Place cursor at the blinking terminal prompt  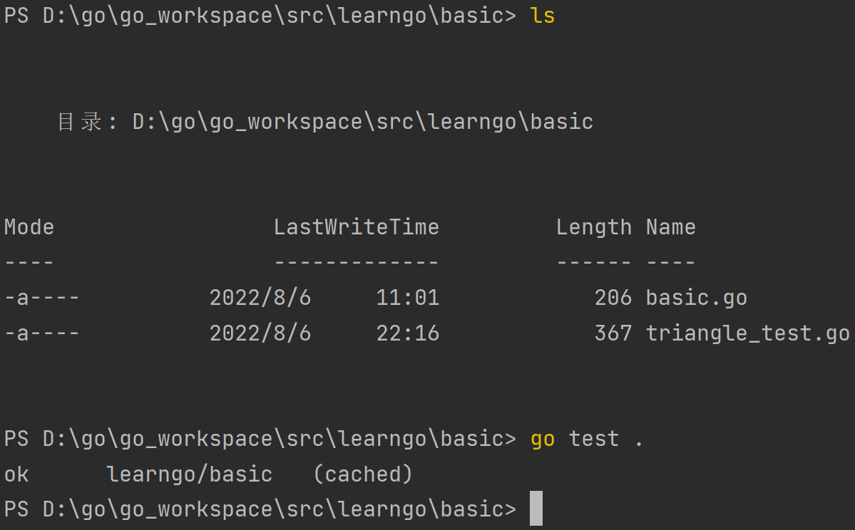click(536, 509)
